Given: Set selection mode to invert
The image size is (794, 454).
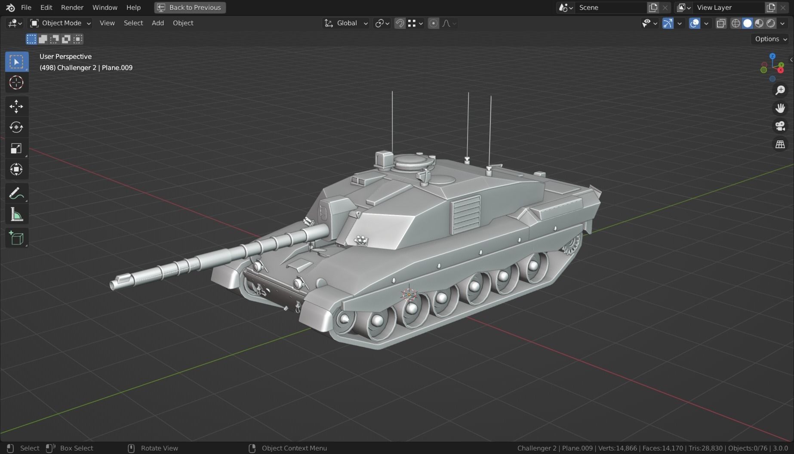Looking at the screenshot, I should [66, 39].
